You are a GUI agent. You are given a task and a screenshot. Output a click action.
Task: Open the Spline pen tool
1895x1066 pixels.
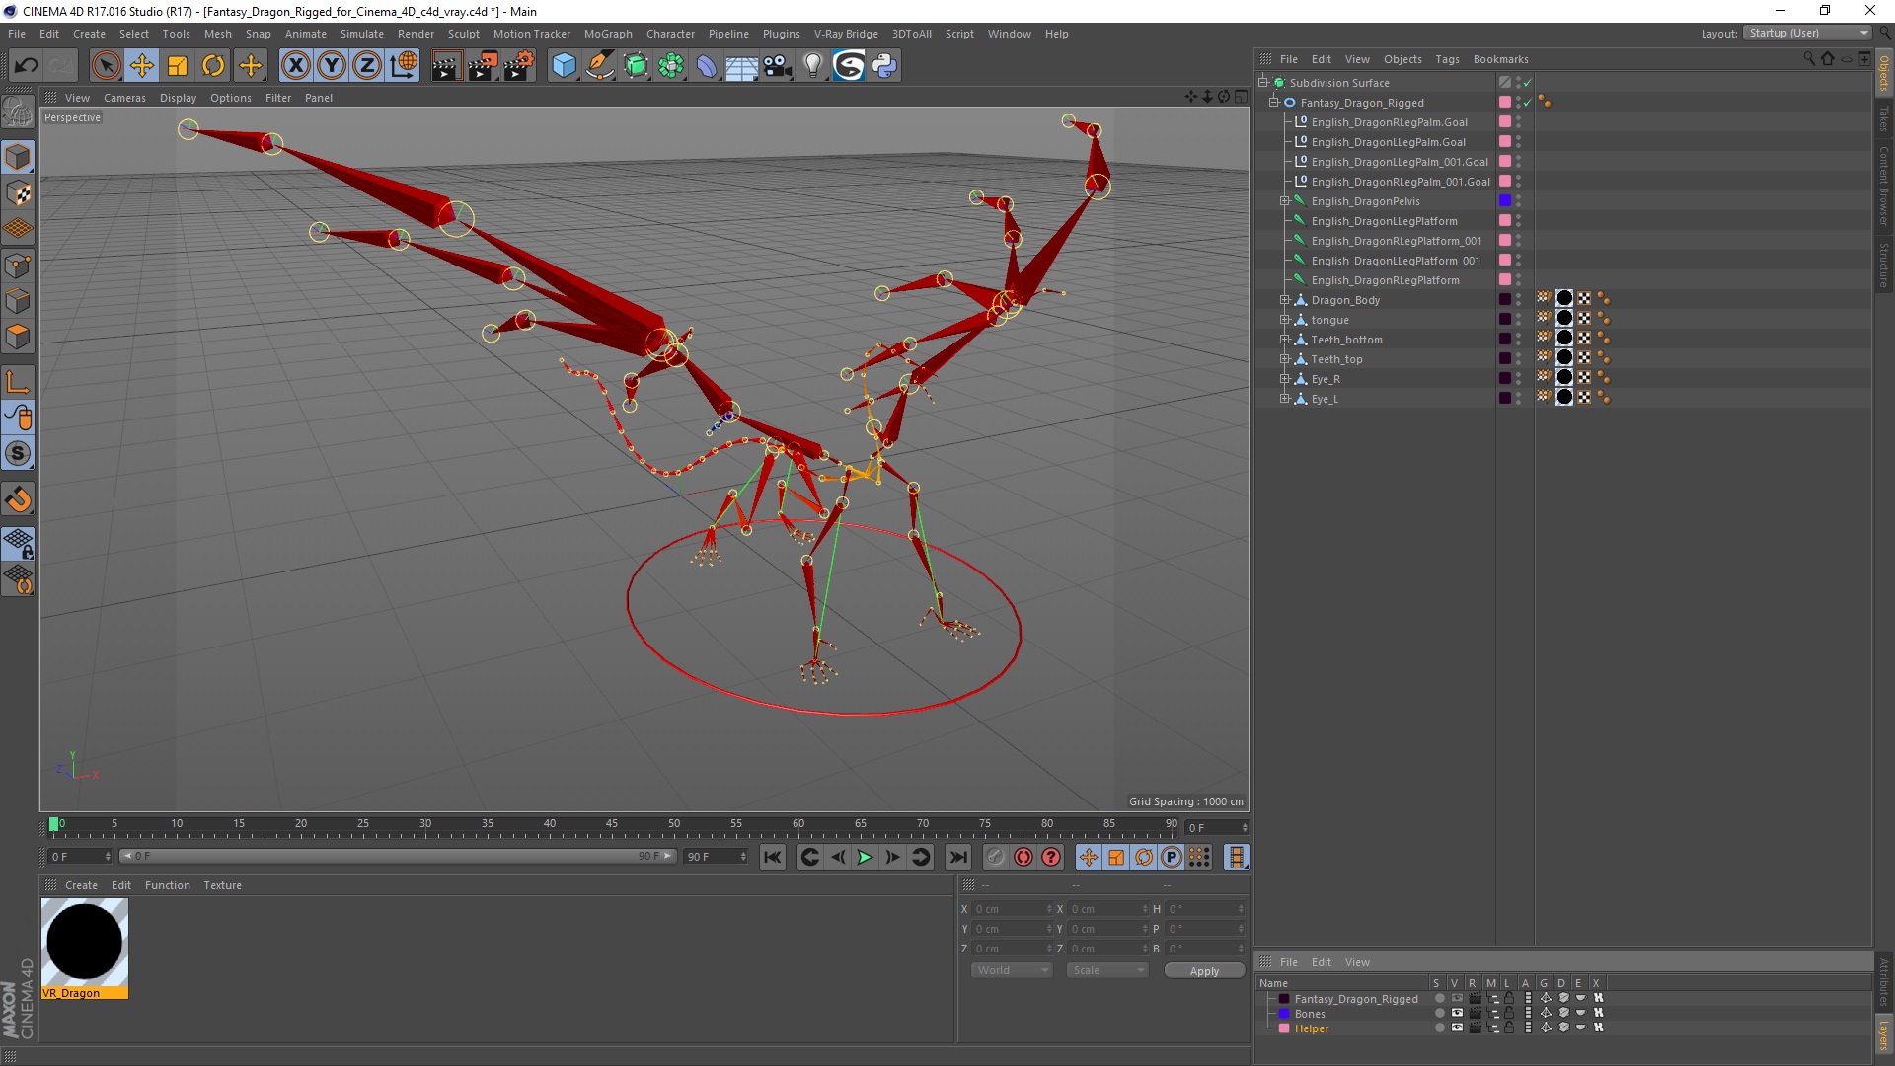600,66
